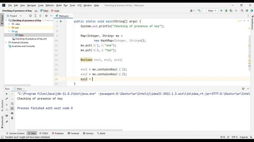Toggle soft-wrap in Run console
This screenshot has width=254, height=142.
[x=12, y=104]
